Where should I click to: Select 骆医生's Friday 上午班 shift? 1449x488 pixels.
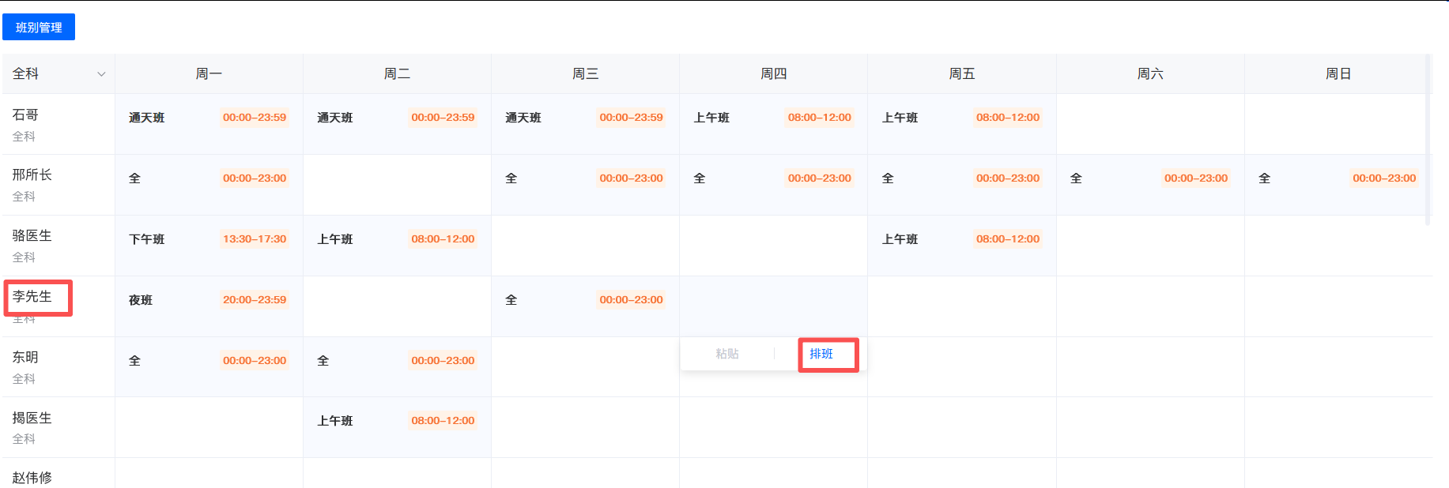coord(961,239)
